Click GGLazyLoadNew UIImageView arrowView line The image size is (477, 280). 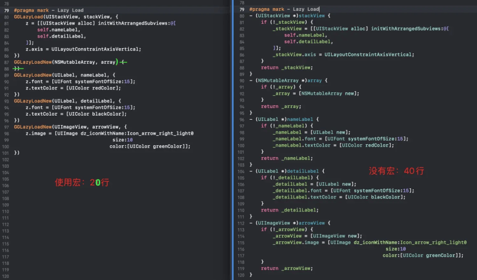[70, 126]
